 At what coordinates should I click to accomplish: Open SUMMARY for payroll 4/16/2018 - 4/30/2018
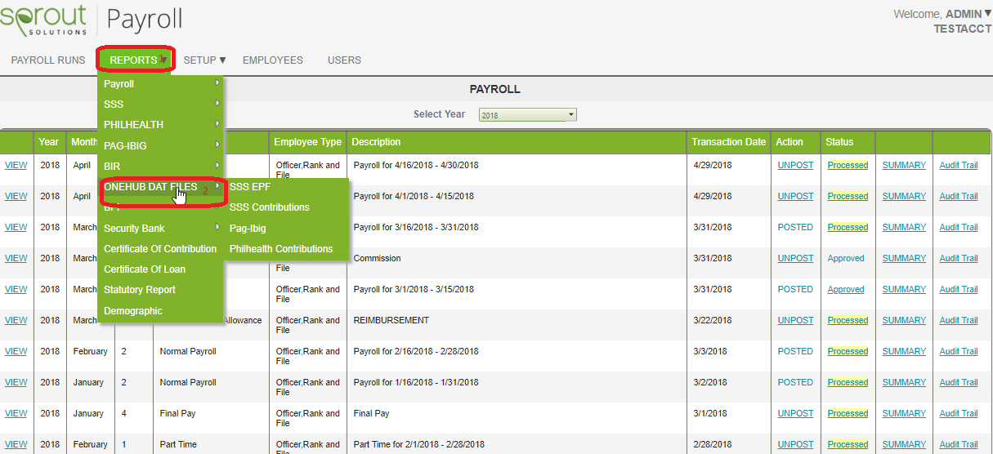[x=904, y=165]
